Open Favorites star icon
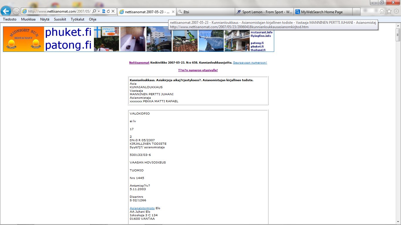401x225 pixels. [389, 11]
